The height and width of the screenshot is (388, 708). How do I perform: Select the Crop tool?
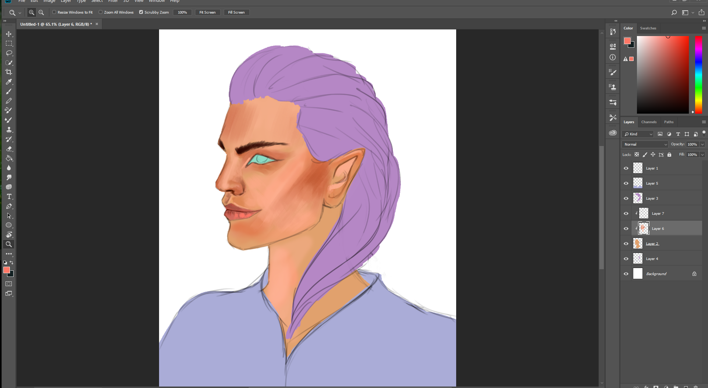[9, 72]
